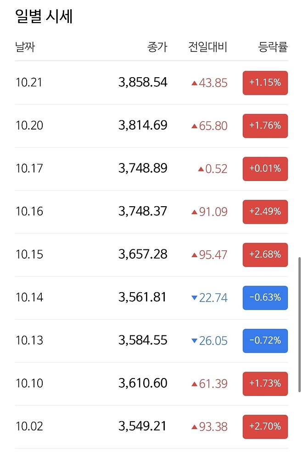Select the 전일대비 column header
Viewport: 303px width, 452px height.
[208, 46]
